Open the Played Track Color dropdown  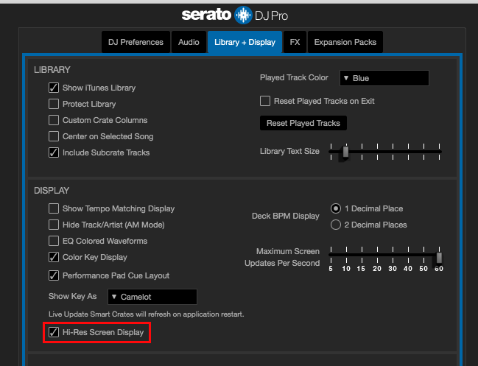point(384,78)
